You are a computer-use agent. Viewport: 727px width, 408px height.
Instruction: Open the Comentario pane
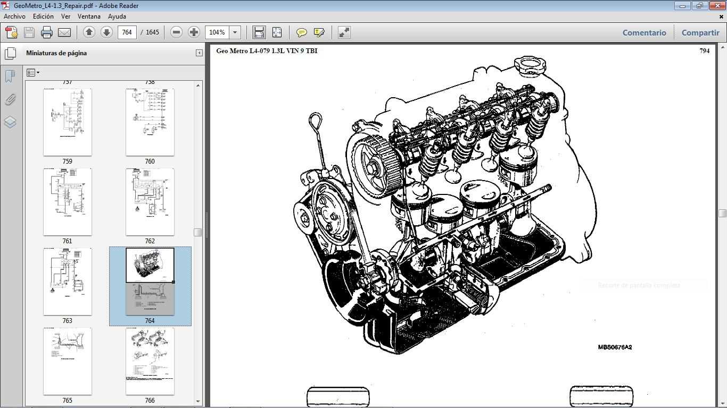pos(645,32)
